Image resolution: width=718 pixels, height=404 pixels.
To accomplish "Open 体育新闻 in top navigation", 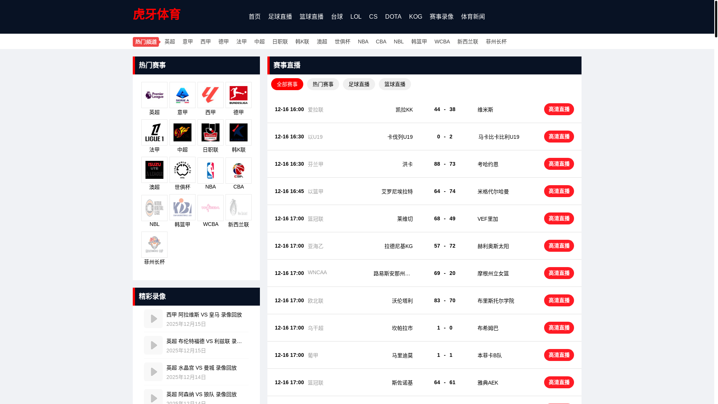I will [473, 16].
